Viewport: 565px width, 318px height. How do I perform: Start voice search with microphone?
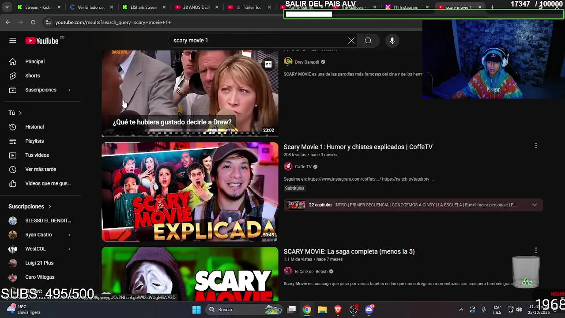pos(392,41)
